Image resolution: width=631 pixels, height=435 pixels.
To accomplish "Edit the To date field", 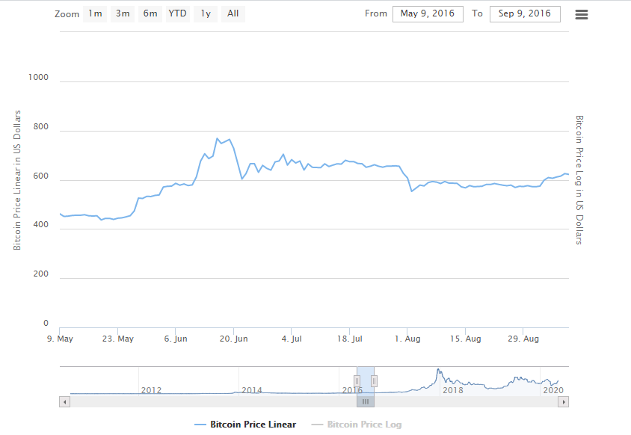I will (525, 14).
